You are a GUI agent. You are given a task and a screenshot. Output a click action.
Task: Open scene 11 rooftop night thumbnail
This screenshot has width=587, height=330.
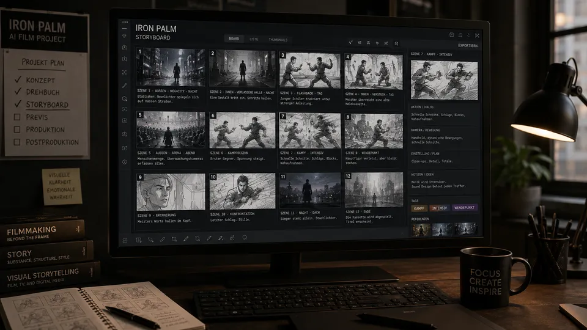[x=310, y=191]
